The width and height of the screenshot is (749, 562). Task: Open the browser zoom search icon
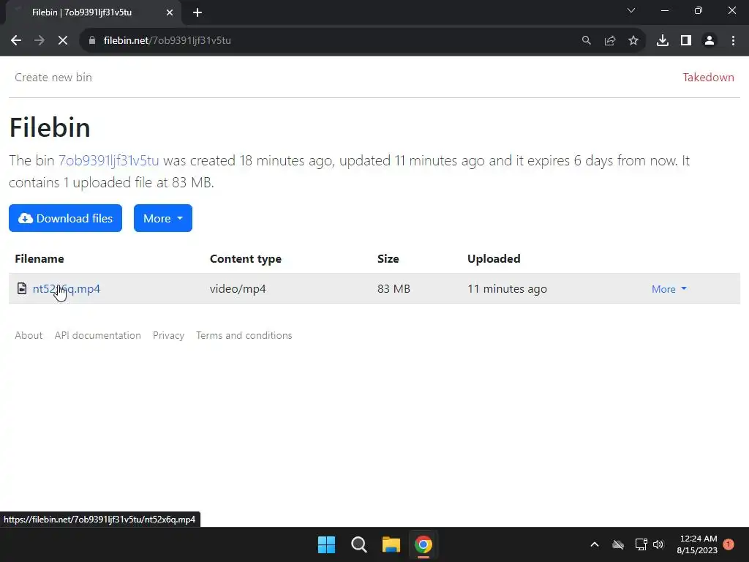click(x=586, y=41)
